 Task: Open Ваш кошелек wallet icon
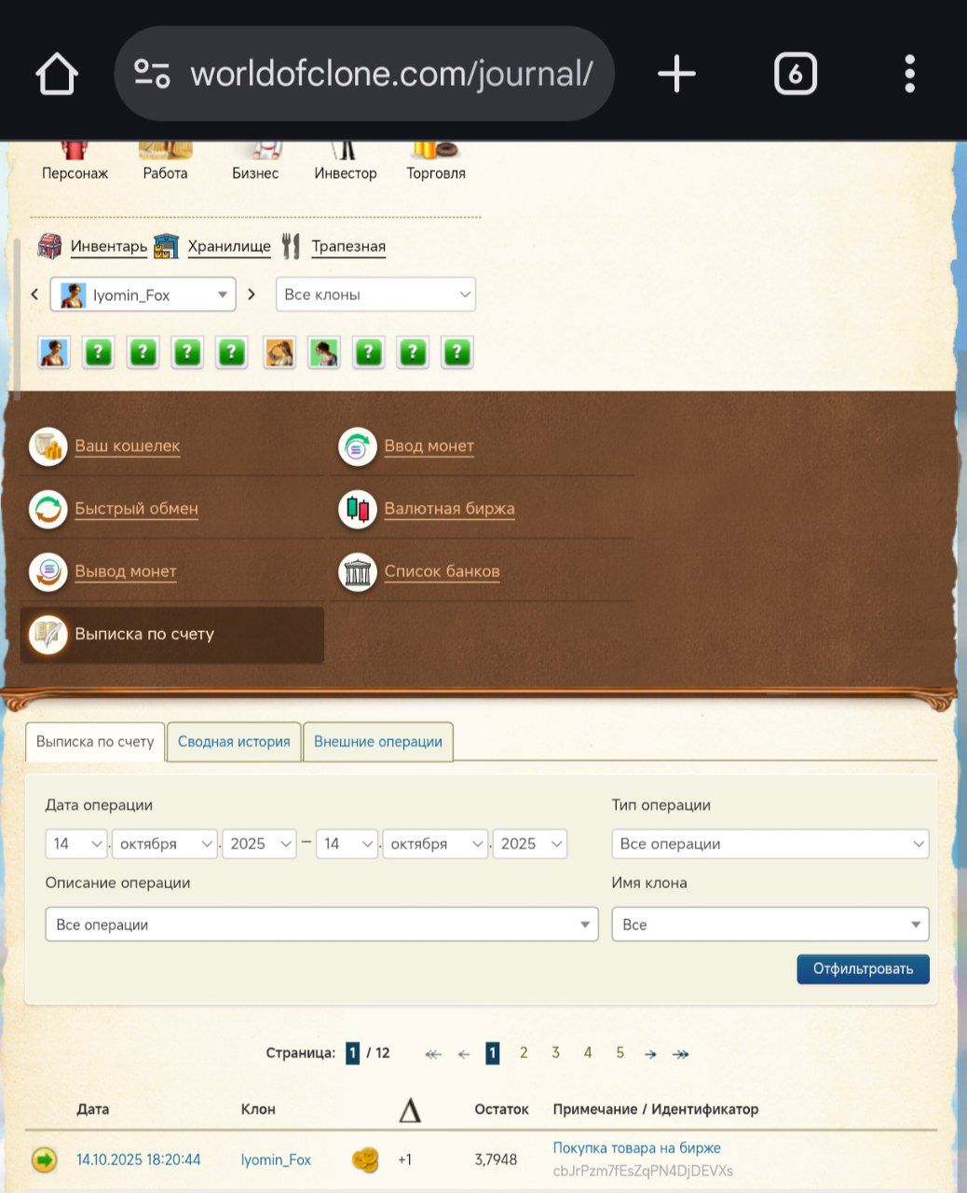click(48, 446)
